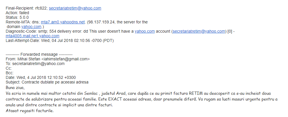Open the mta4005.mail.ne1.yahoo.com link
Image resolution: width=288 pixels, height=117 pixels.
pos(33,36)
